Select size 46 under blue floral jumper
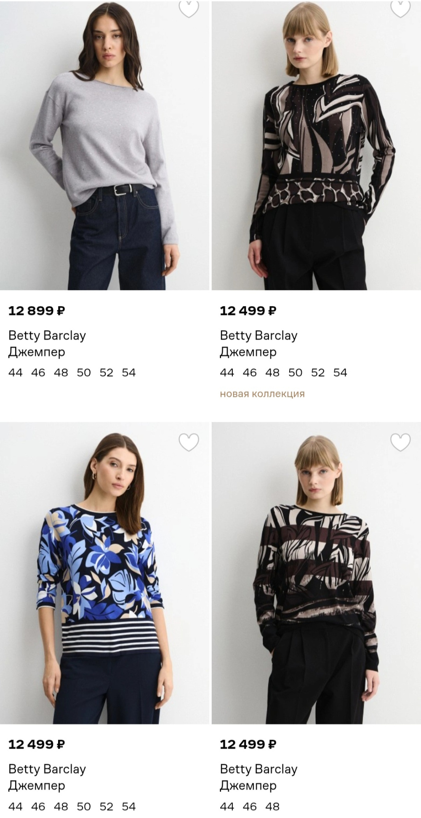Image resolution: width=421 pixels, height=818 pixels. tap(38, 806)
